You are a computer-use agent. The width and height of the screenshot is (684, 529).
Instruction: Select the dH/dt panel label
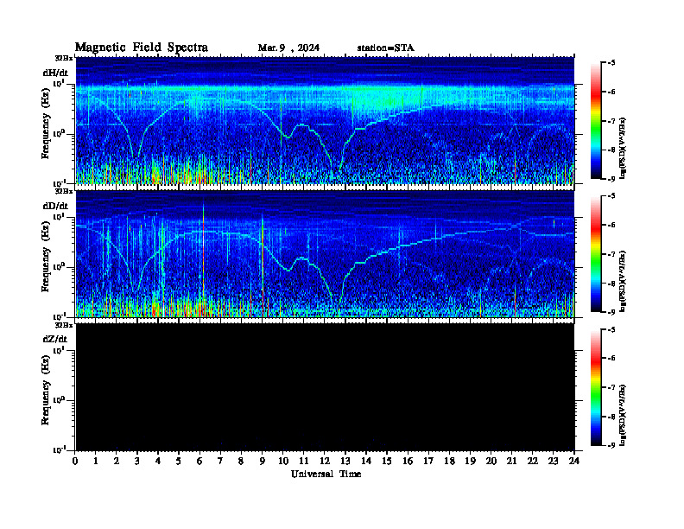pyautogui.click(x=55, y=73)
